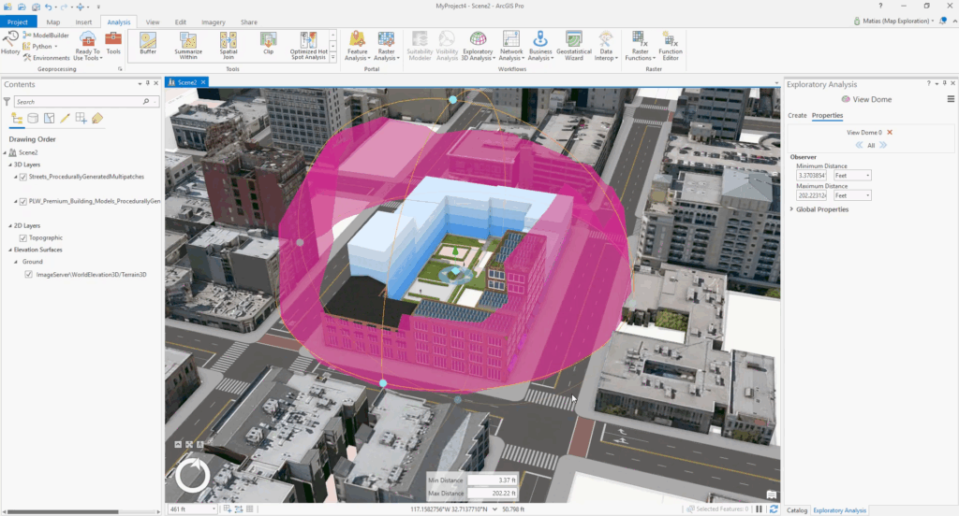Show list by data source
This screenshot has width=959, height=516.
[33, 119]
